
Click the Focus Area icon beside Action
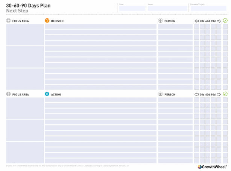(8, 94)
